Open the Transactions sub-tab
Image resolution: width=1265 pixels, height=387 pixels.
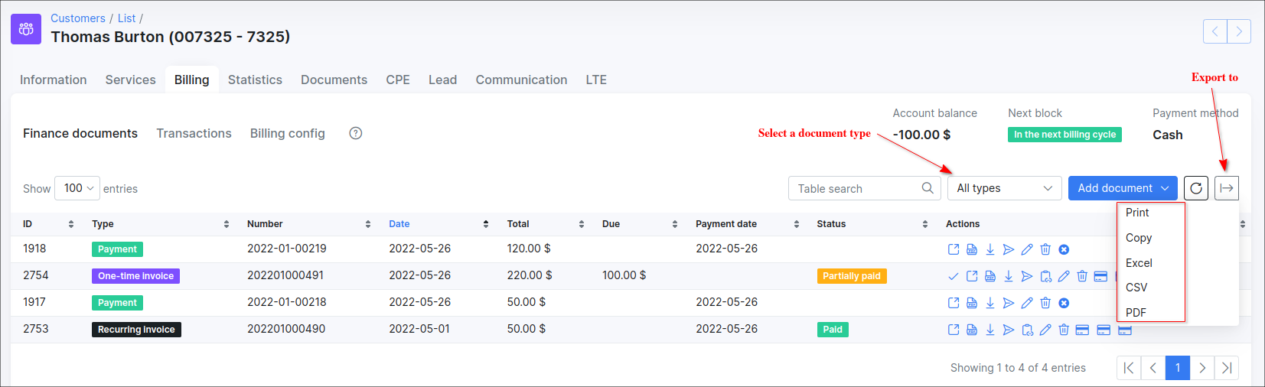pyautogui.click(x=194, y=133)
